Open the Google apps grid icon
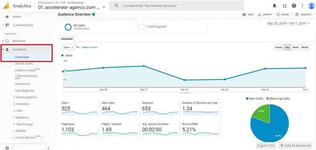Screen dimensions: 316x150 (285, 6)
